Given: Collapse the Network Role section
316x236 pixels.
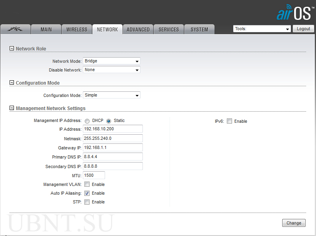Looking at the screenshot, I should [12, 48].
